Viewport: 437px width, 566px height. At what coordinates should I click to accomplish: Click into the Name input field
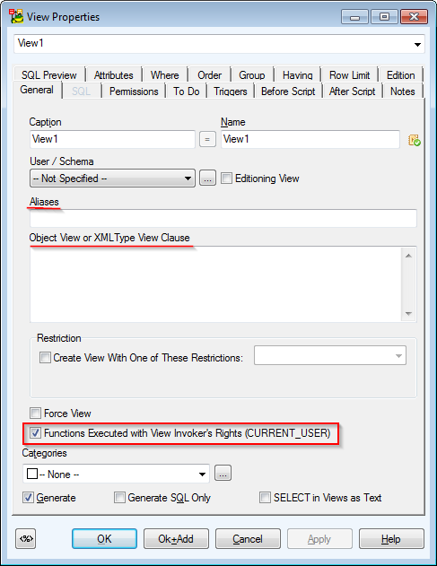pyautogui.click(x=310, y=139)
